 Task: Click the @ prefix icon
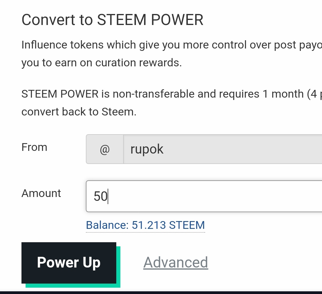click(105, 149)
